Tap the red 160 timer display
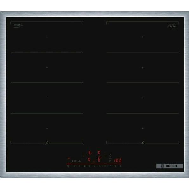The height and width of the screenshot is (189, 189). point(118,161)
